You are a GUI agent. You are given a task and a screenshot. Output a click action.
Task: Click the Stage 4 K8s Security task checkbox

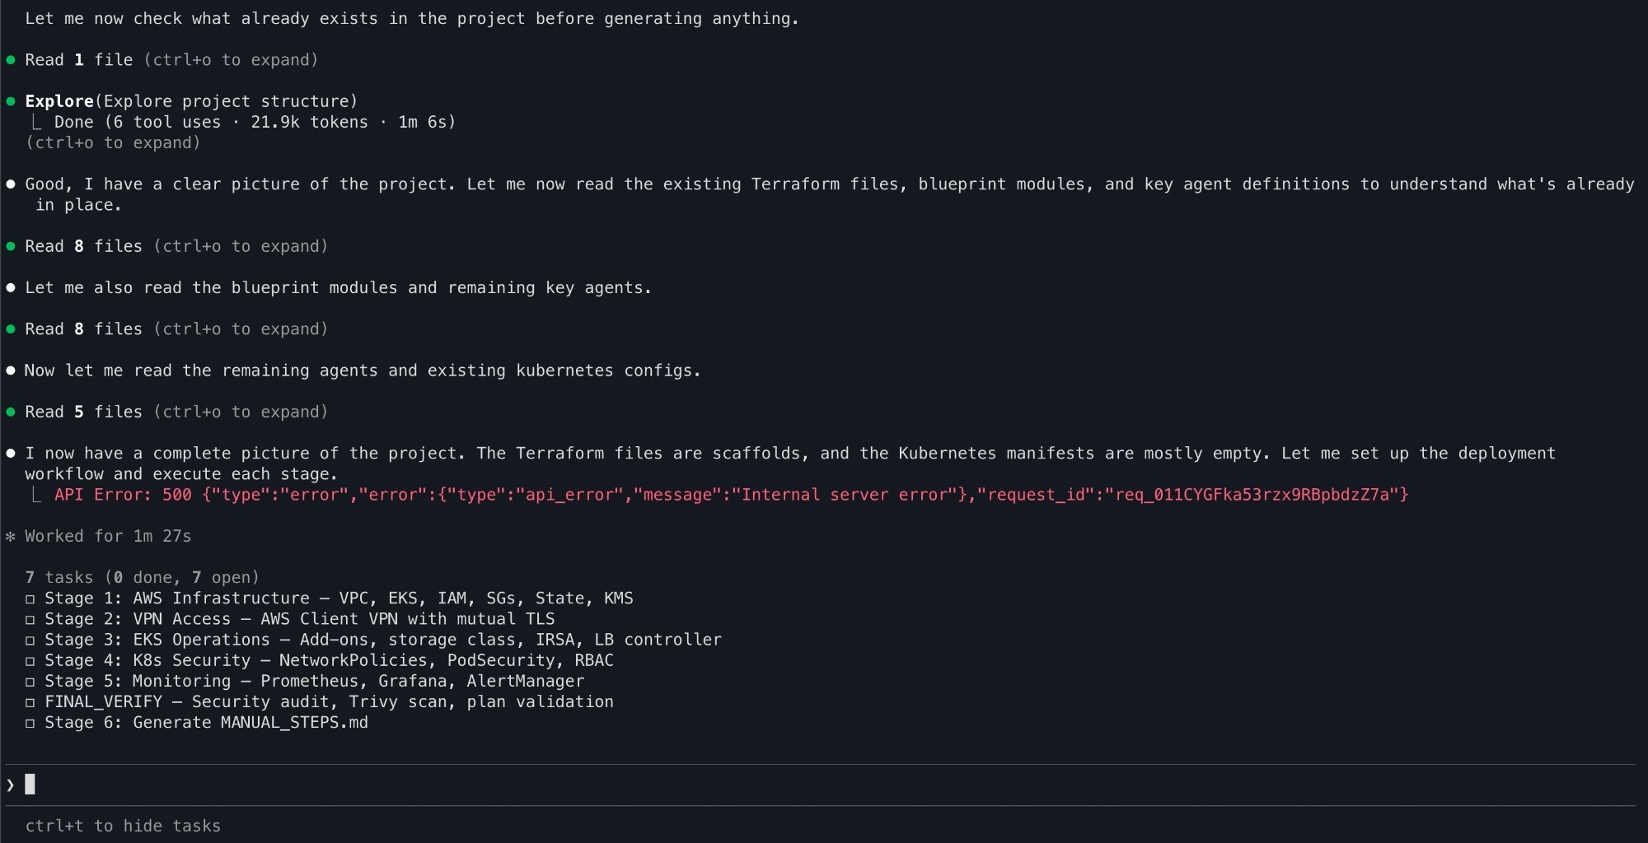pos(30,661)
